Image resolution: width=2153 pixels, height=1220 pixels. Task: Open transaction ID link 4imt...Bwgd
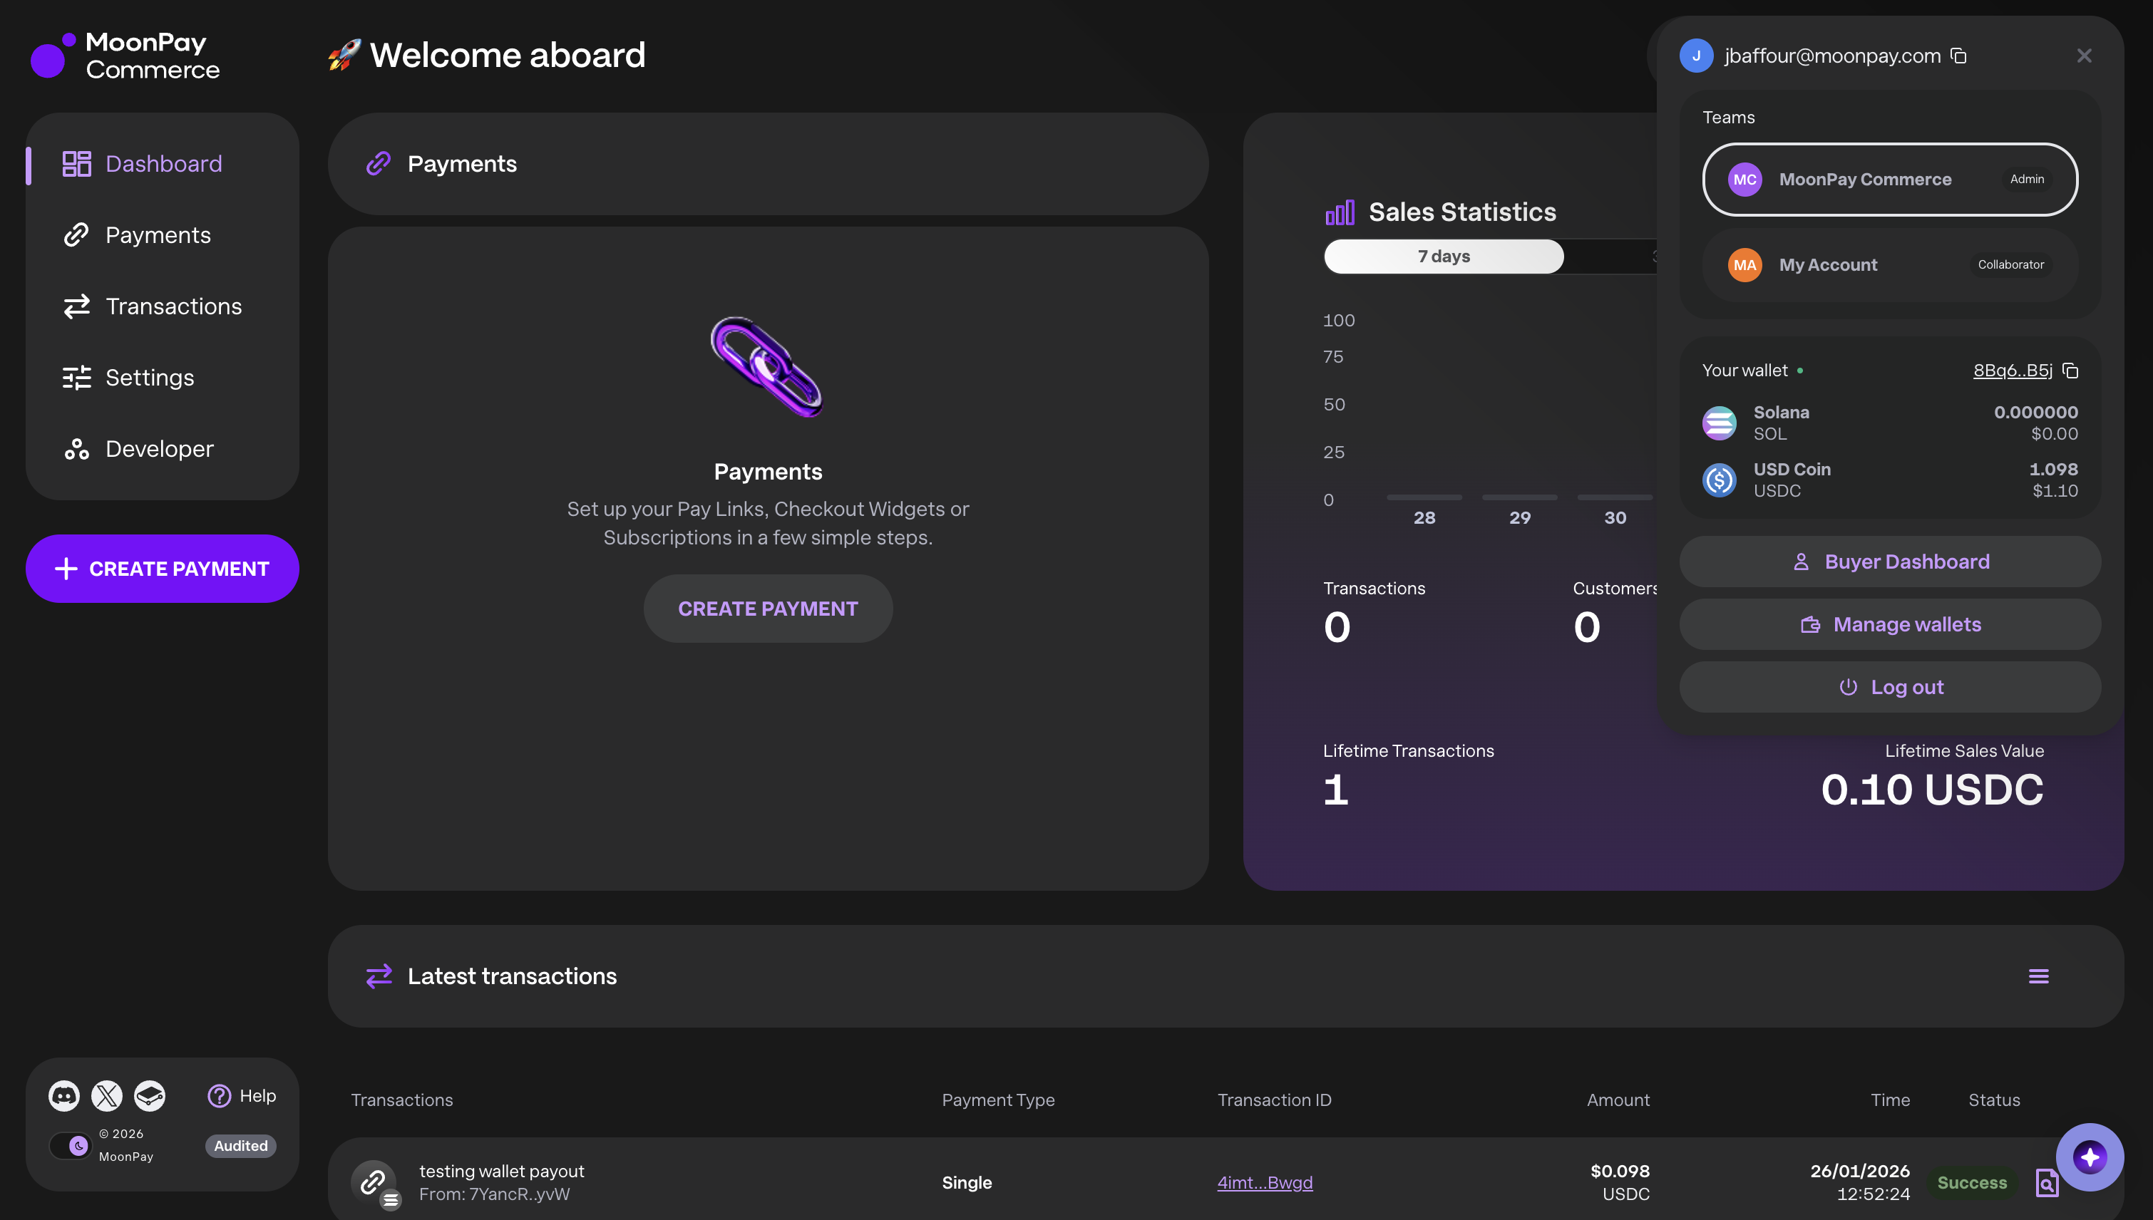pyautogui.click(x=1264, y=1182)
